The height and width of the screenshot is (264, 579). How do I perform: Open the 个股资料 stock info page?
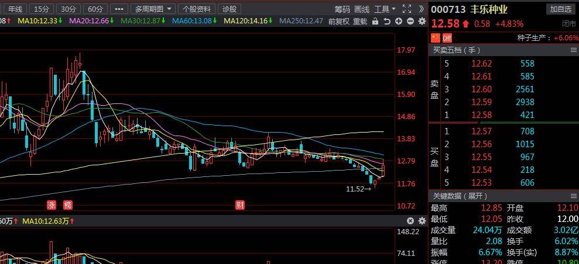196,9
